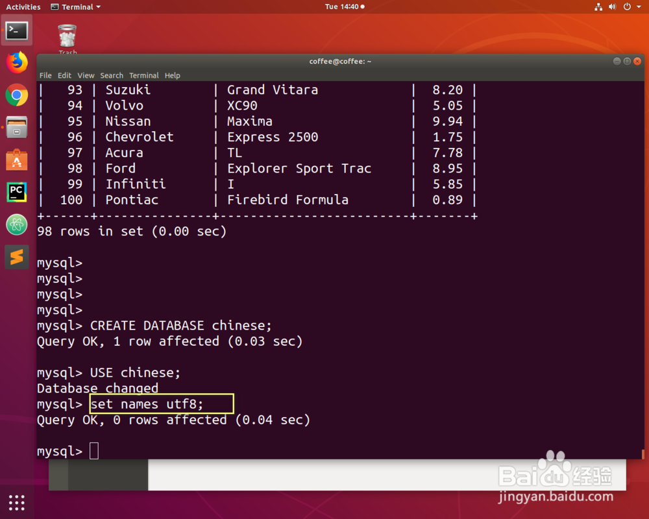The image size is (649, 519).
Task: Expand the system menu arrow in top bar
Action: click(639, 6)
